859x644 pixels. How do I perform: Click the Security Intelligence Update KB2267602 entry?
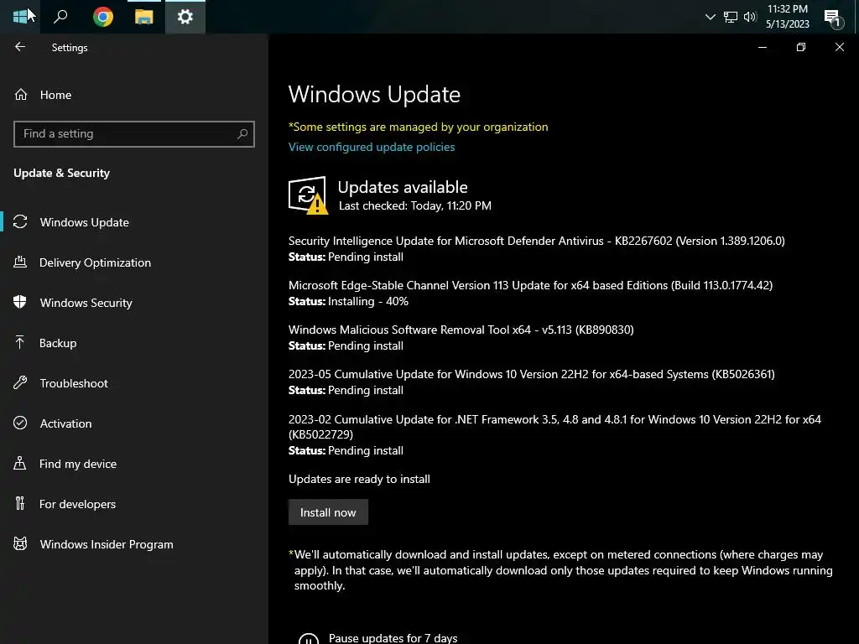click(536, 248)
